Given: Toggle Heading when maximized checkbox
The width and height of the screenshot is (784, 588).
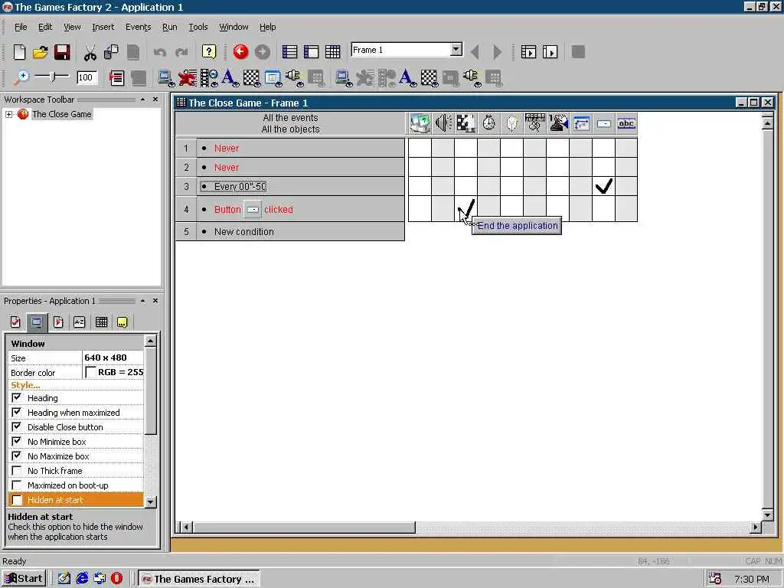Looking at the screenshot, I should [x=17, y=412].
